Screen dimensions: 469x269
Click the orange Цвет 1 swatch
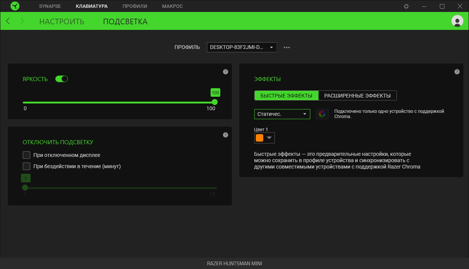(260, 138)
